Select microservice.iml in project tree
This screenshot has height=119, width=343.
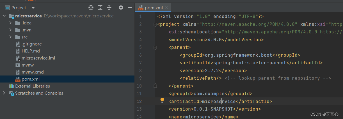(x=38, y=58)
